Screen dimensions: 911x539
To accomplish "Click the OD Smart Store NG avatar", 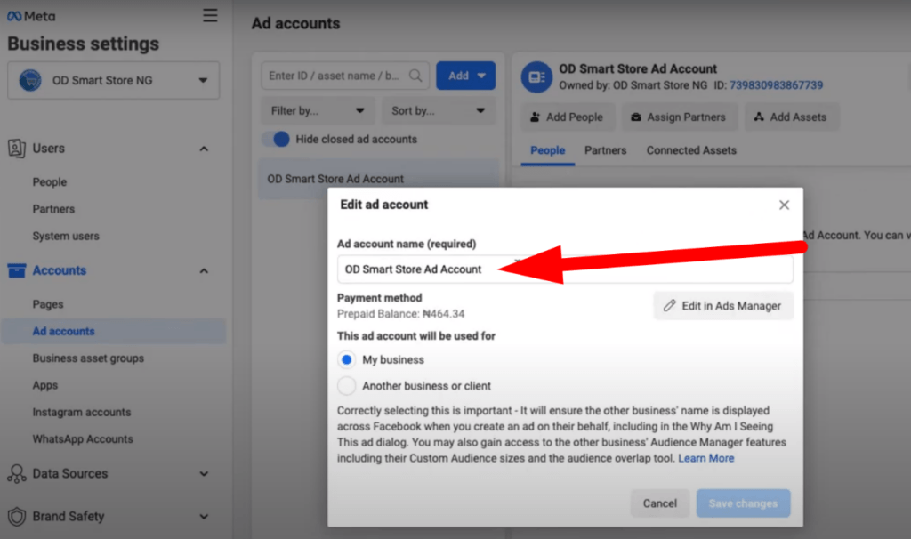I will click(x=30, y=80).
